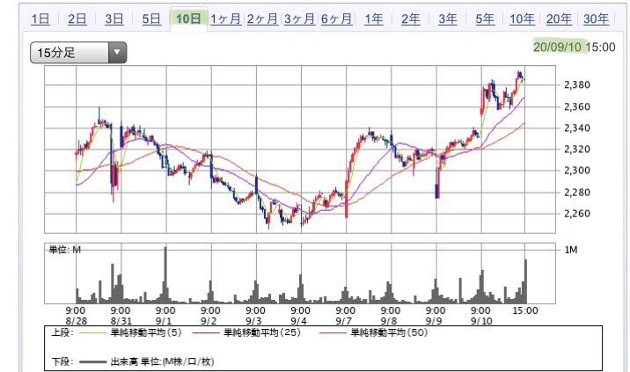Click the 9:00 9/8 date label
This screenshot has height=372, width=630.
point(391,316)
